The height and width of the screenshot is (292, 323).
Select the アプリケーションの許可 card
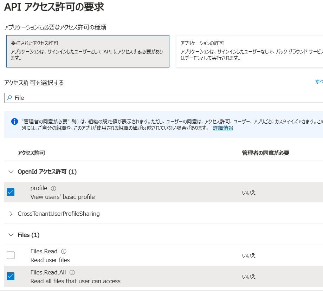250,51
